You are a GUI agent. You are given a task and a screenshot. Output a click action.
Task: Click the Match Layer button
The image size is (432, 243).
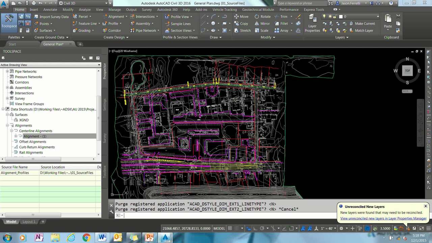tap(360, 30)
